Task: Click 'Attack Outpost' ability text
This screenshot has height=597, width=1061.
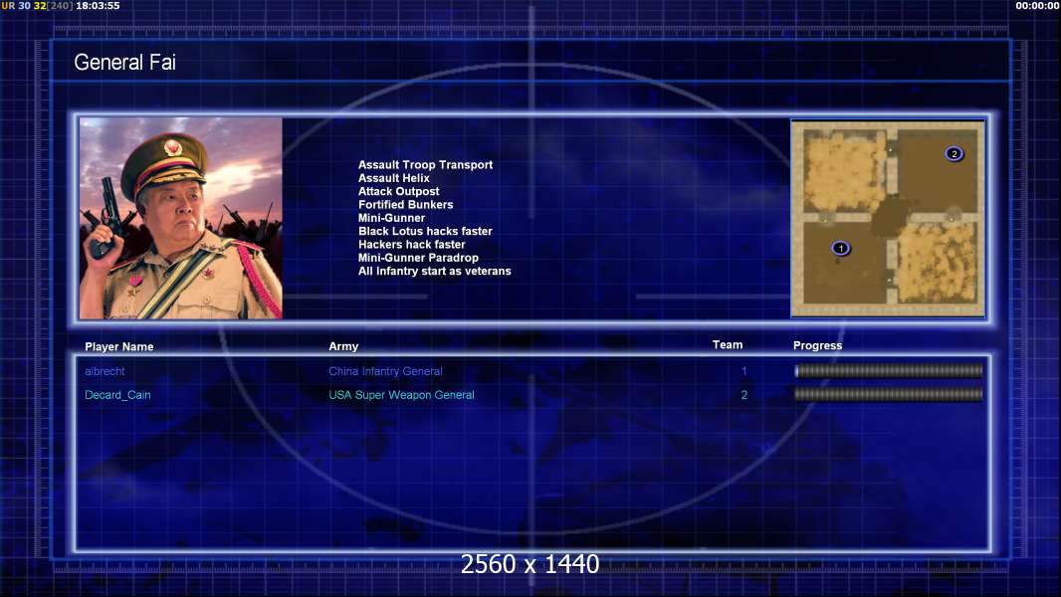Action: [x=398, y=191]
